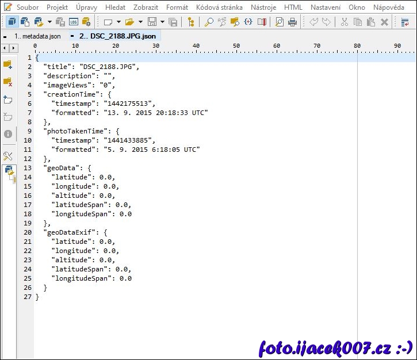Screen dimensions: 417x360
Task: Click Remove Folder from Project sidebar icon
Action: click(8, 82)
